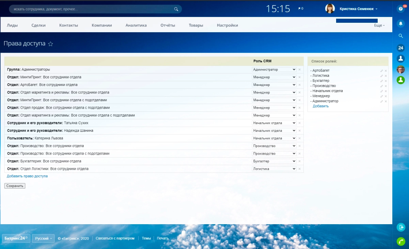
Task: Click Добавить link under the roles list
Action: [x=321, y=106]
